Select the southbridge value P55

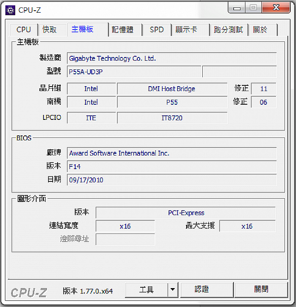(x=172, y=102)
